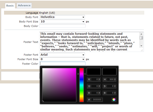Viewport: 153px width, 112px height.
Task: Click the H hue value field
Action: tap(110, 79)
